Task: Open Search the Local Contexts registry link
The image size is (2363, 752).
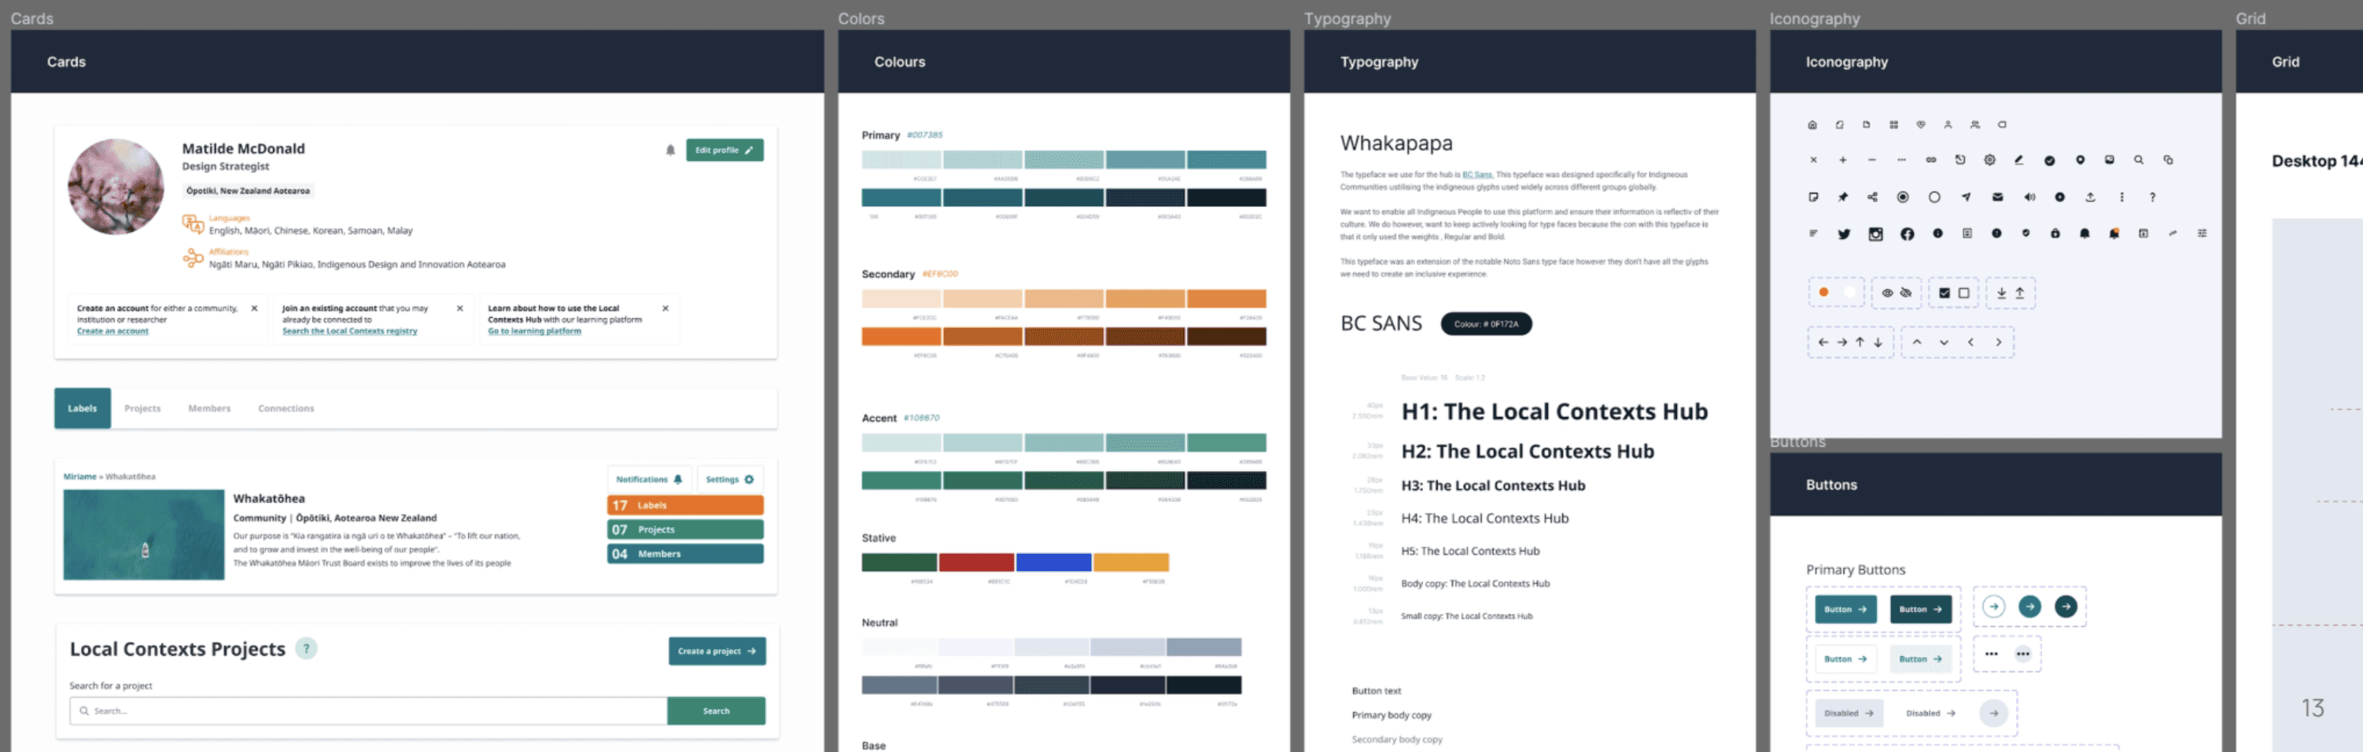Action: point(349,331)
